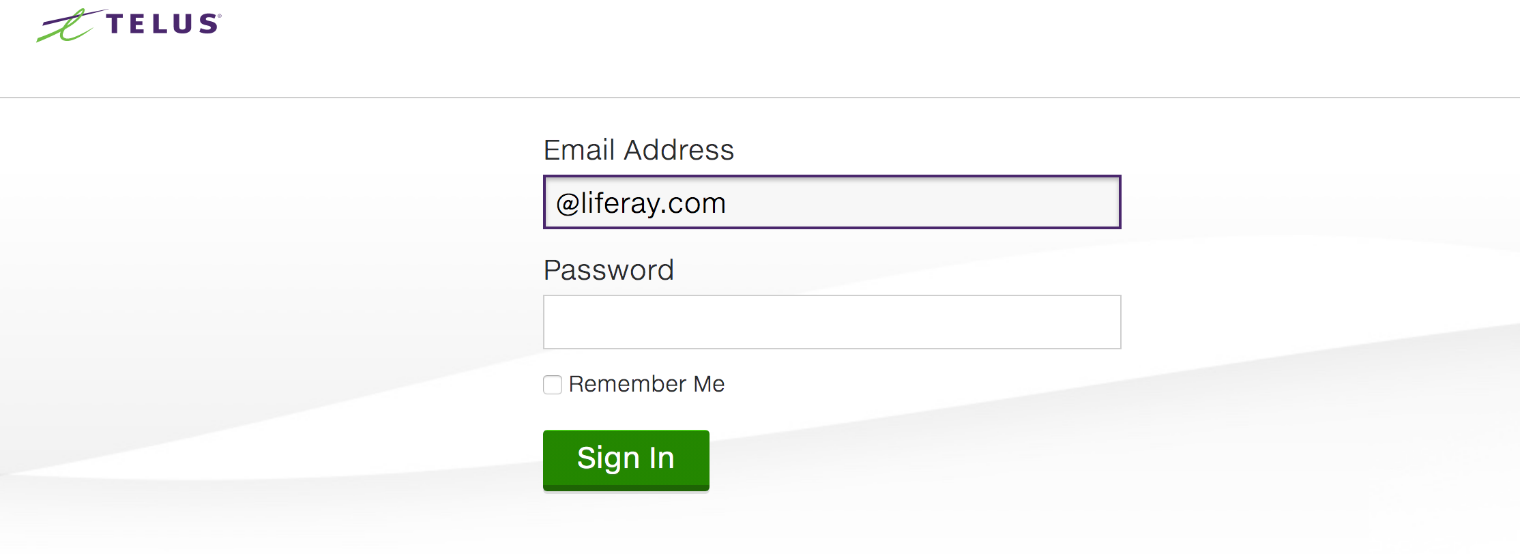
Task: Click the highlighted email address box
Action: 831,202
